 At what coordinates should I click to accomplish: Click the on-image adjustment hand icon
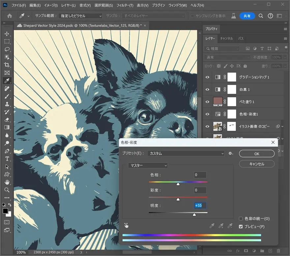point(127,225)
